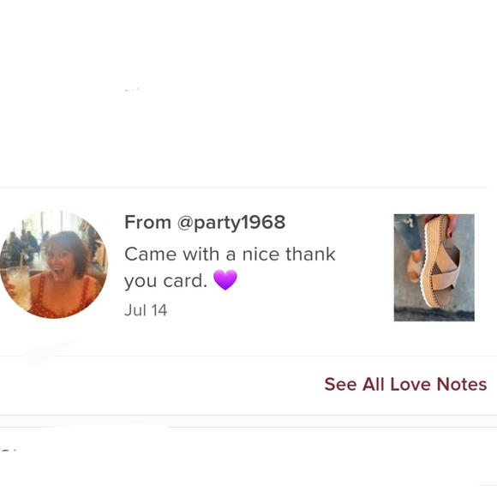Tap the faint ellipsis dots above the note
The width and height of the screenshot is (497, 497).
(132, 90)
